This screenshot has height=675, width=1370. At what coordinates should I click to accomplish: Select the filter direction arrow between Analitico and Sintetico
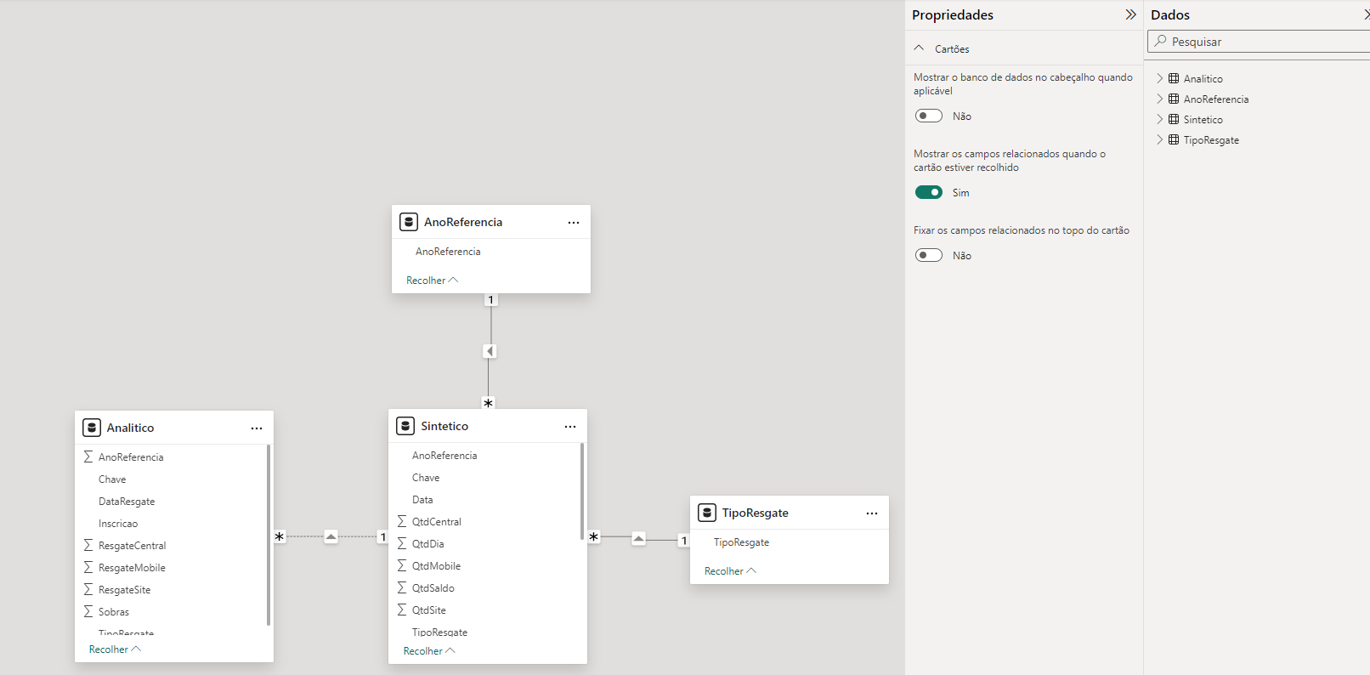331,536
